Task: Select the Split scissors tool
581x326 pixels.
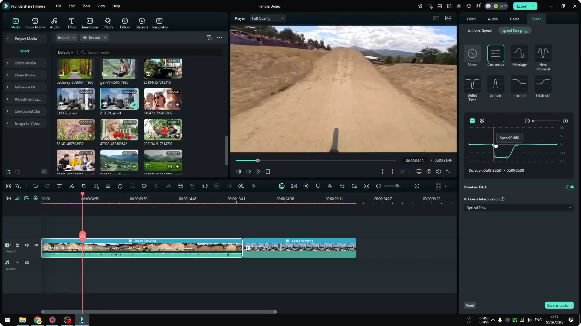Action: click(71, 186)
